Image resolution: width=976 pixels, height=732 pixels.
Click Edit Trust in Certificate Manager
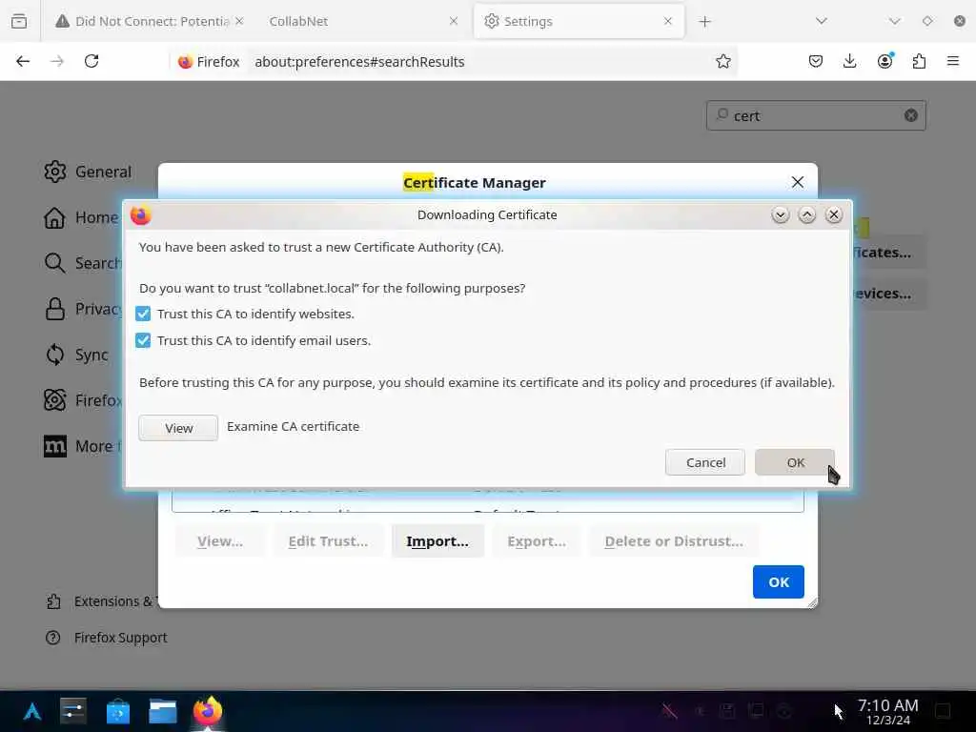[x=328, y=541]
